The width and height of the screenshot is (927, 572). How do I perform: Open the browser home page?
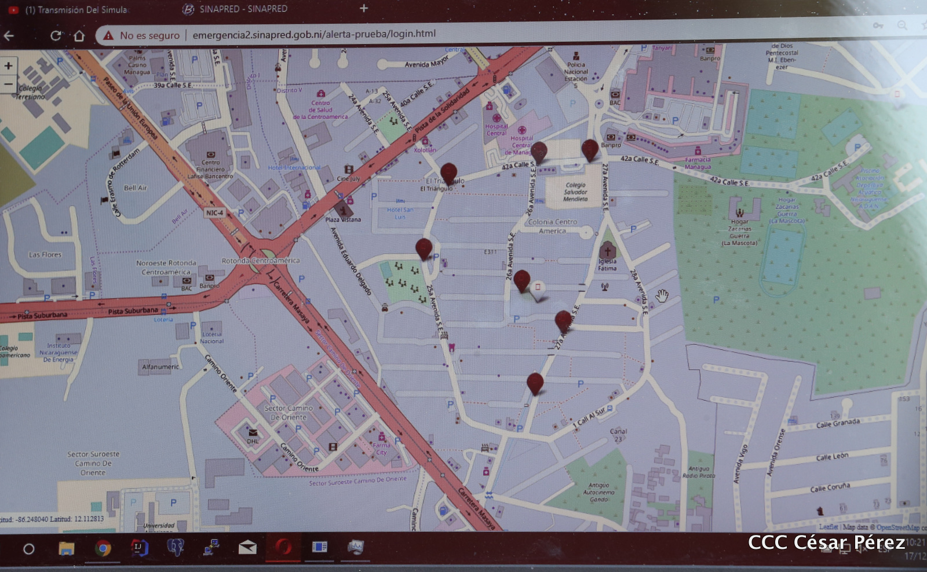pyautogui.click(x=79, y=36)
